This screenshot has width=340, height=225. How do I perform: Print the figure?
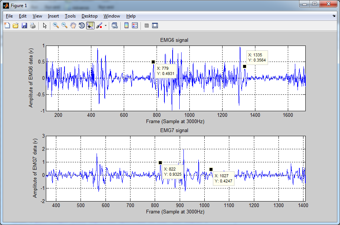[33, 25]
